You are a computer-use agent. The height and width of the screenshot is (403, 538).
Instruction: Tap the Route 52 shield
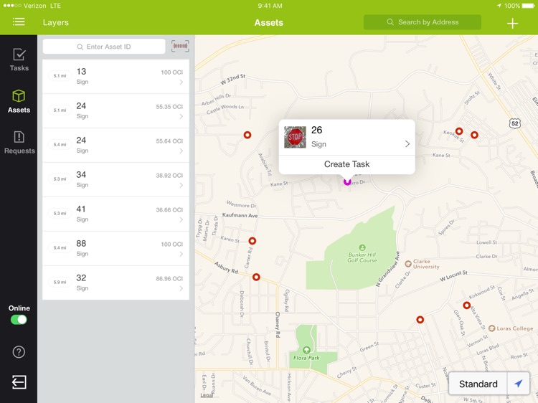tap(514, 123)
